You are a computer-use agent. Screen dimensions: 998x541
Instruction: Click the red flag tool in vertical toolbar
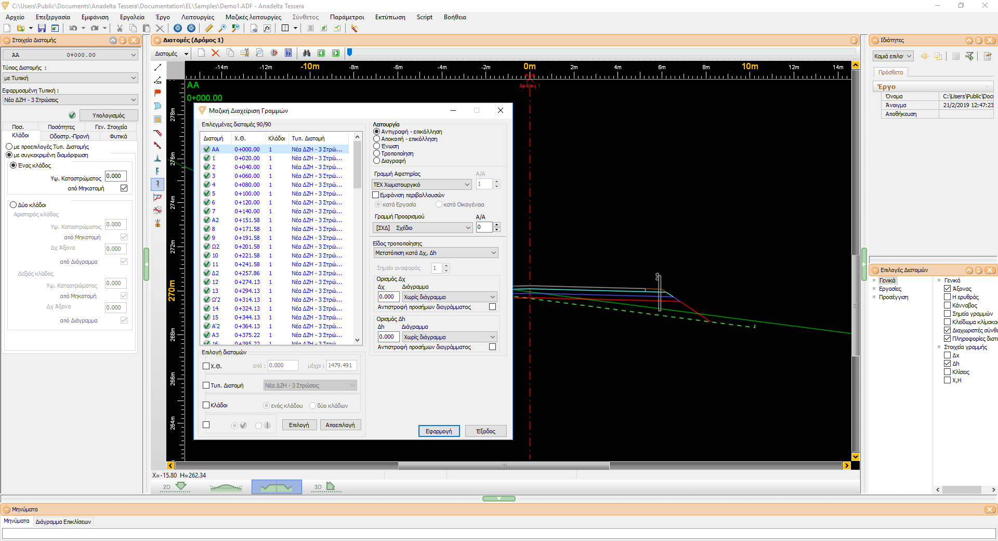pyautogui.click(x=157, y=93)
